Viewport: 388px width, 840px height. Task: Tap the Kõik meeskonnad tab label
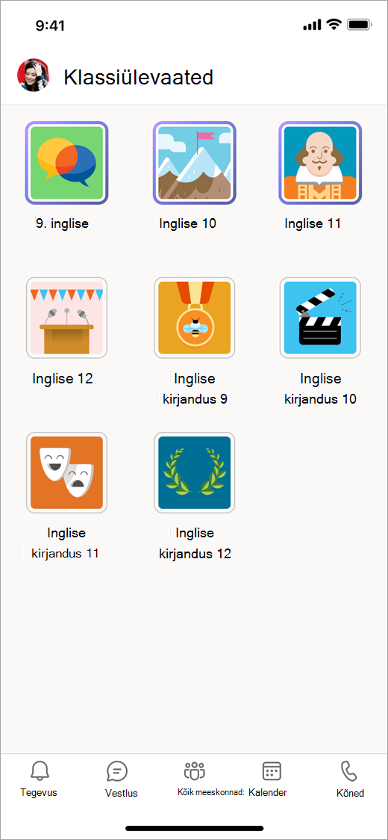click(211, 792)
